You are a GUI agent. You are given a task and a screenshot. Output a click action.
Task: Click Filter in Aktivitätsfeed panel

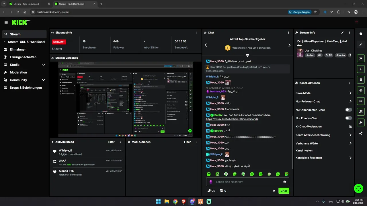(111, 142)
